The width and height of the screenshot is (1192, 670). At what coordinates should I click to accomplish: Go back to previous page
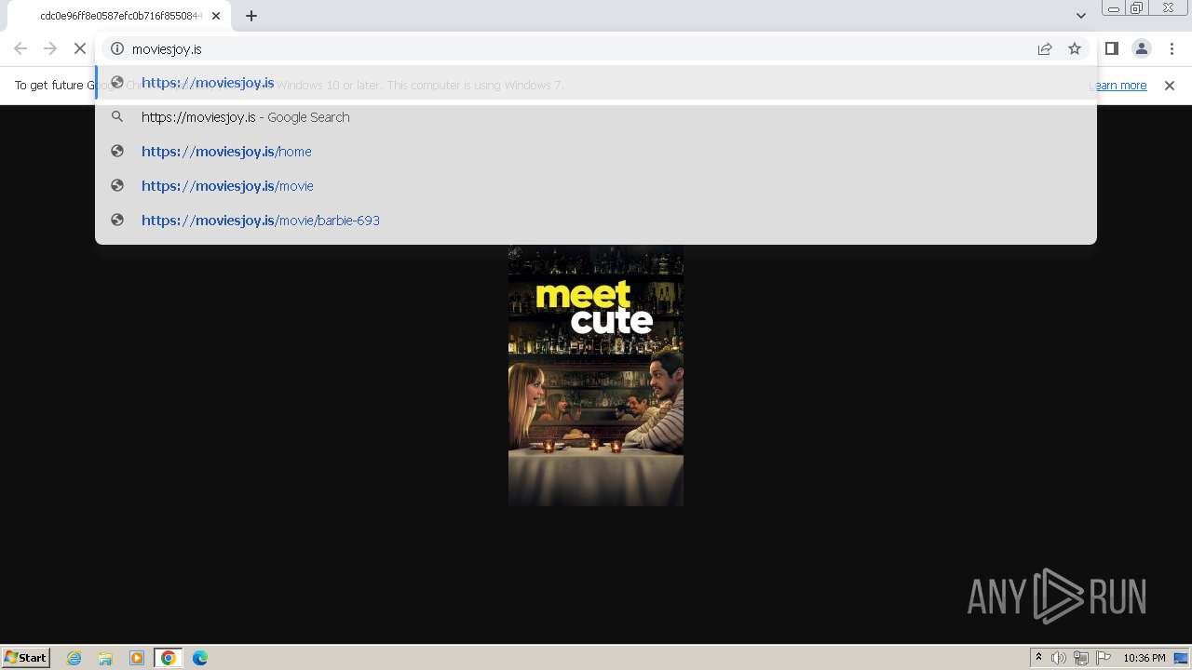(x=20, y=48)
